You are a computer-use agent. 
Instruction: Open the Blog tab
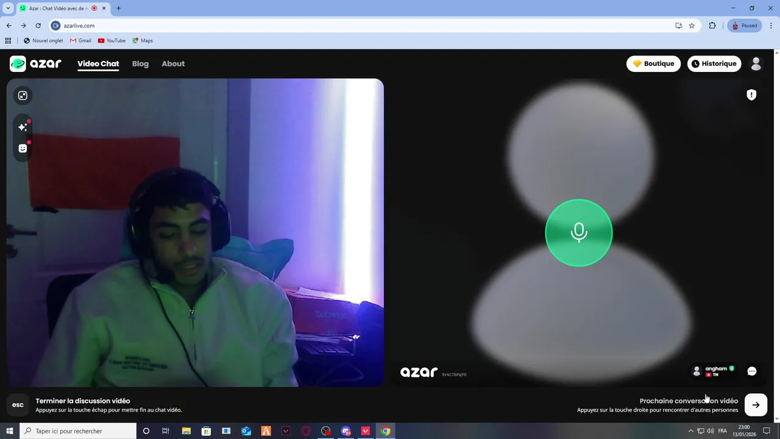140,63
